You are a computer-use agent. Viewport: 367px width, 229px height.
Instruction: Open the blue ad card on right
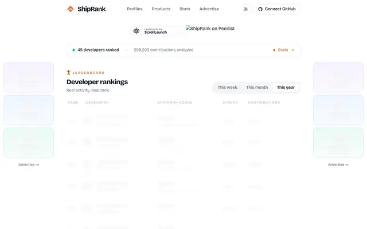click(x=338, y=110)
